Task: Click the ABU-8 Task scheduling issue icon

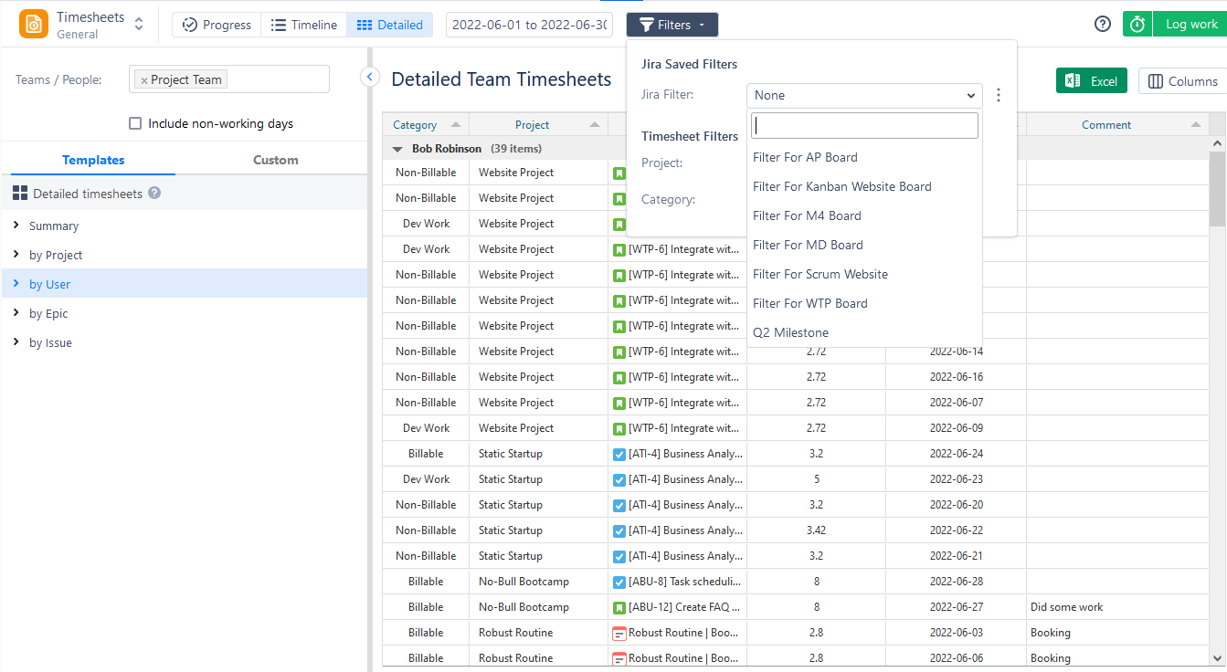Action: 619,582
